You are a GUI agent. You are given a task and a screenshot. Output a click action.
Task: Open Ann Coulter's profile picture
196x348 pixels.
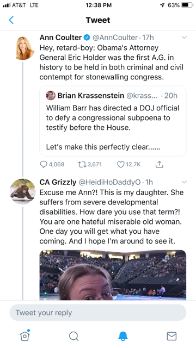[x=24, y=48]
